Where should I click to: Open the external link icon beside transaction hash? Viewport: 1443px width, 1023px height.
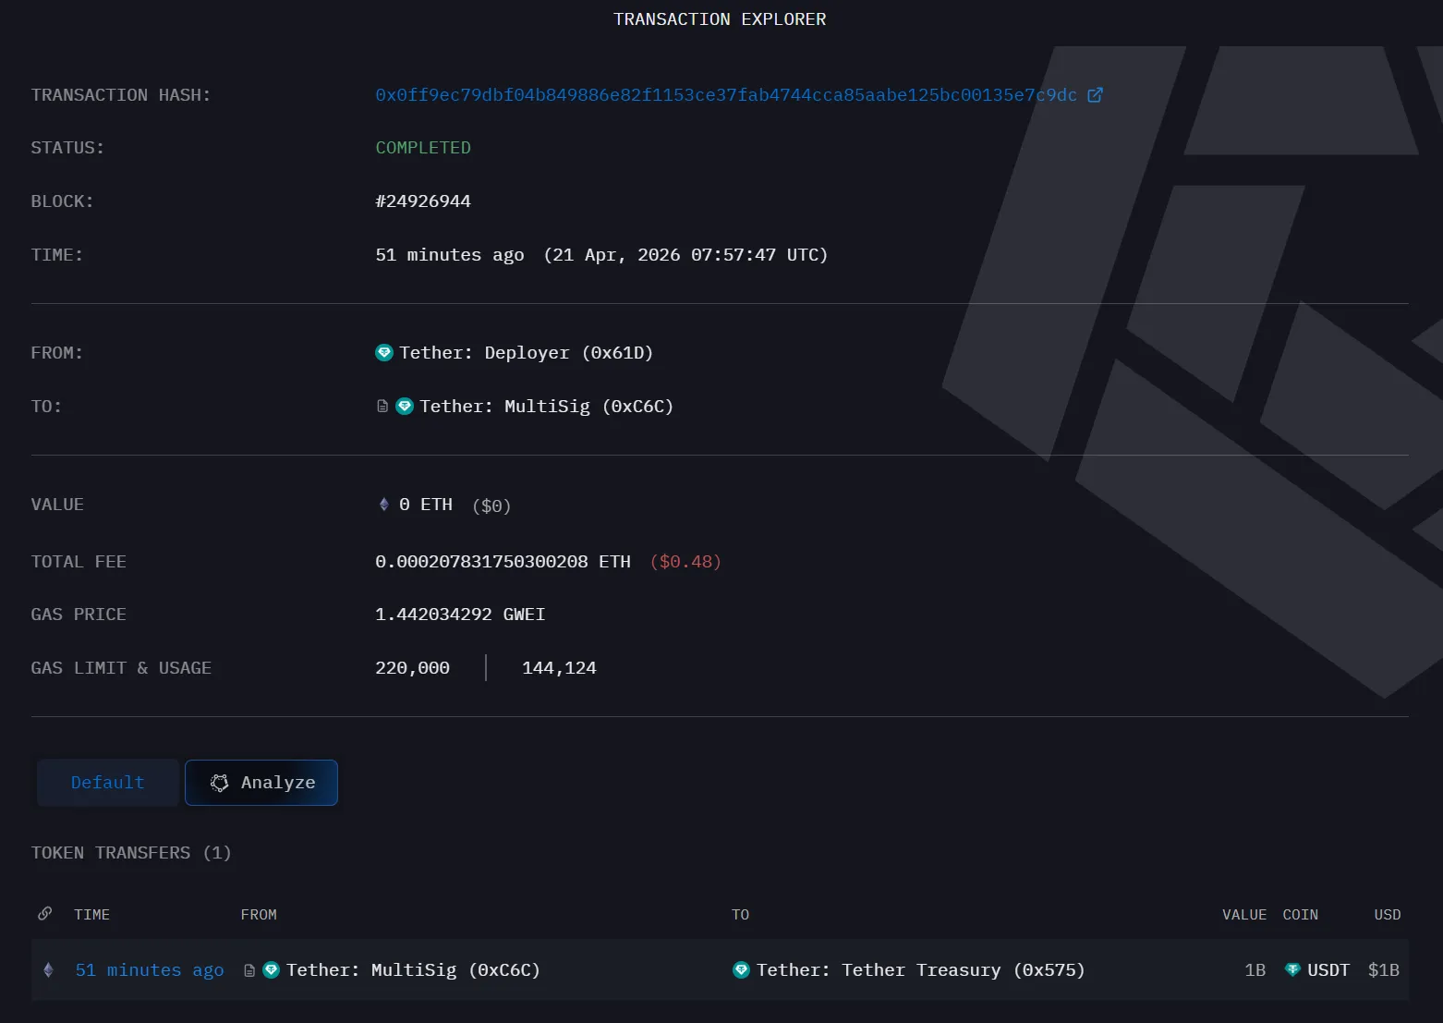1095,95
